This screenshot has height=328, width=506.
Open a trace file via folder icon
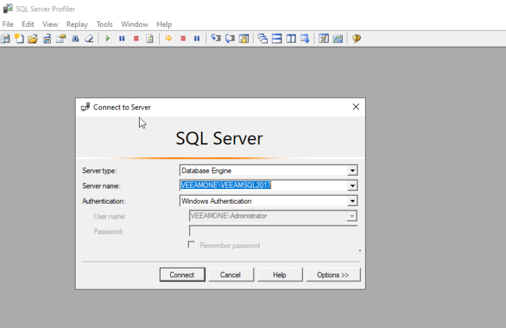(32, 38)
